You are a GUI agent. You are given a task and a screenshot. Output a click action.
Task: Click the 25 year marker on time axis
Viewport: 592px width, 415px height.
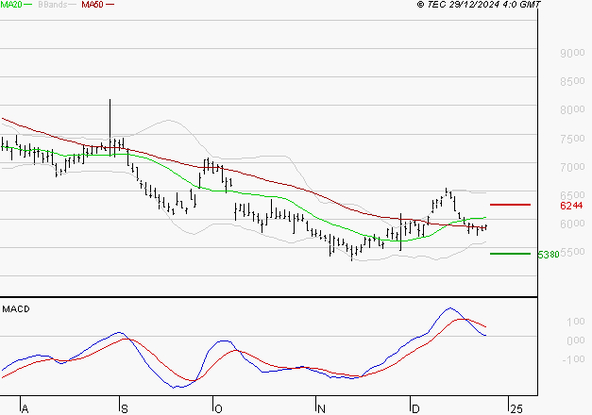click(516, 409)
